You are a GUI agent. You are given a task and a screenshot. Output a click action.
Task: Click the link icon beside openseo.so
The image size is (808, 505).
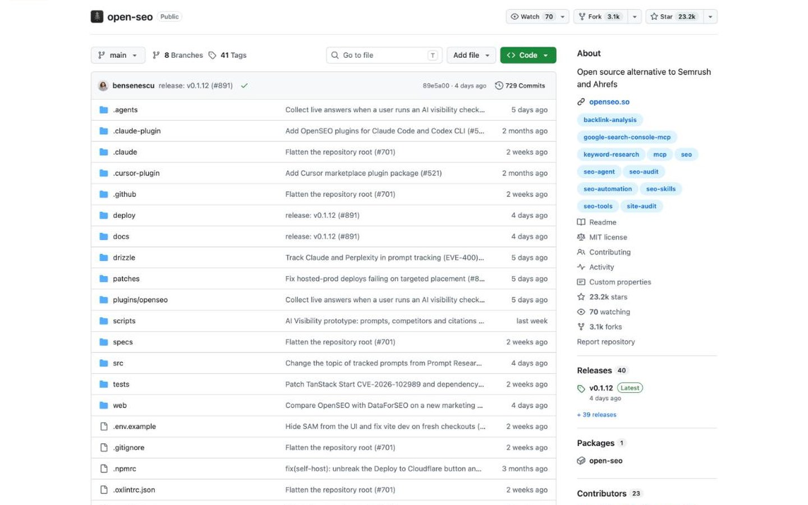point(581,102)
